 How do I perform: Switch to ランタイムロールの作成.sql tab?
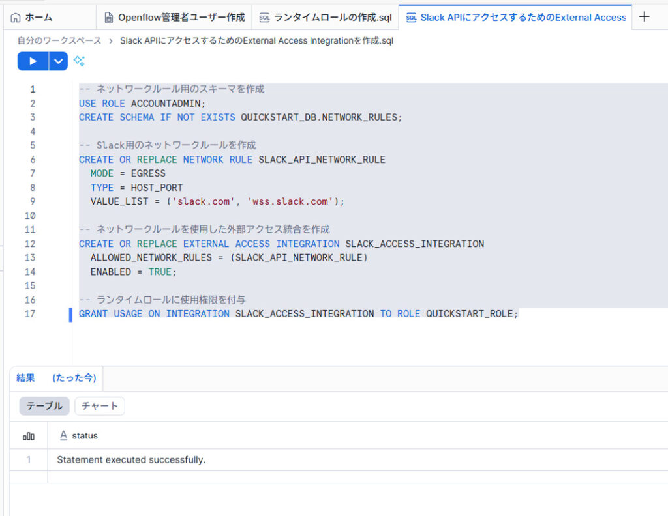pos(325,18)
